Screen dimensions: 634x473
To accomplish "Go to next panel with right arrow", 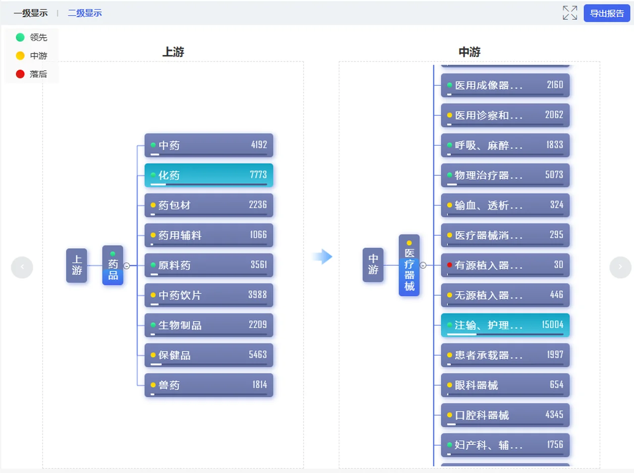I will coord(620,267).
